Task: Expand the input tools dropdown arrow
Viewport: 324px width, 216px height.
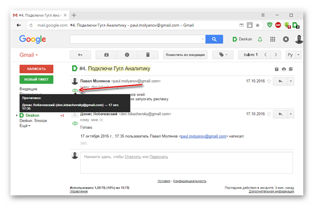Action: pos(298,55)
